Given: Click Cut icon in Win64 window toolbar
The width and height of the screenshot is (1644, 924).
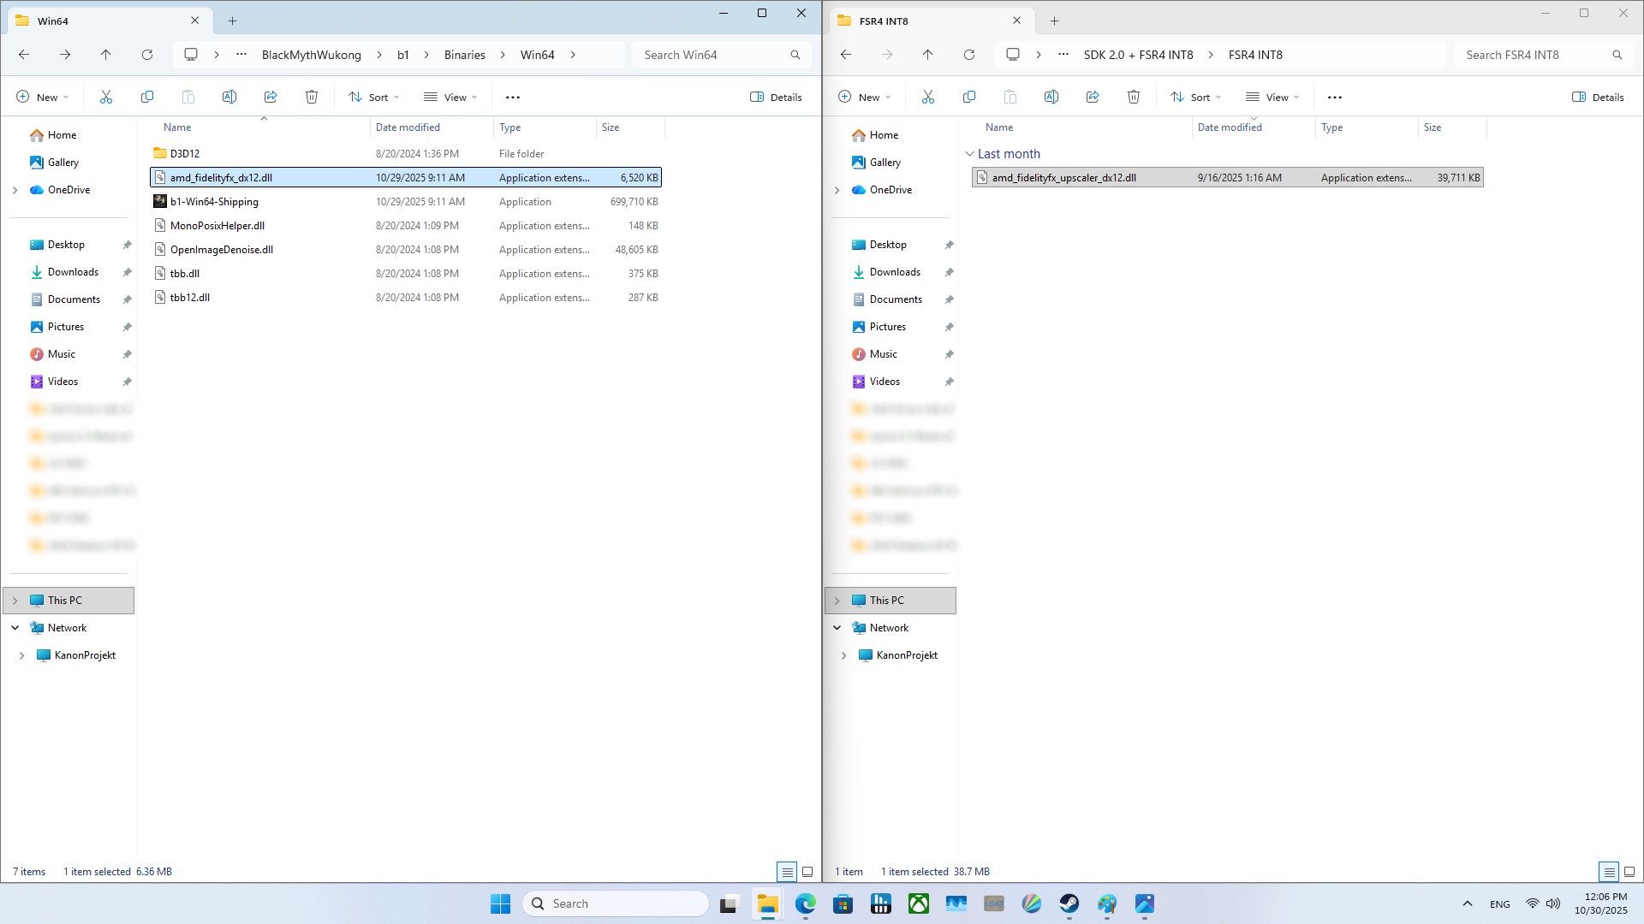Looking at the screenshot, I should (106, 97).
